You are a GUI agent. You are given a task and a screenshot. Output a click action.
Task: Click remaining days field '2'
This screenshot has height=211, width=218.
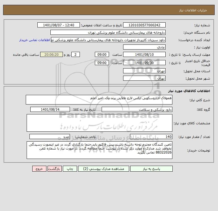(76, 55)
